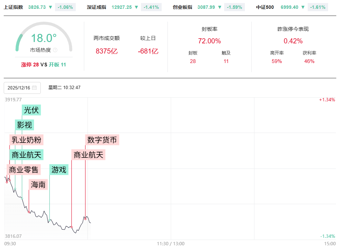Open the calendar icon in the date field
This screenshot has width=340, height=249.
tap(34, 88)
